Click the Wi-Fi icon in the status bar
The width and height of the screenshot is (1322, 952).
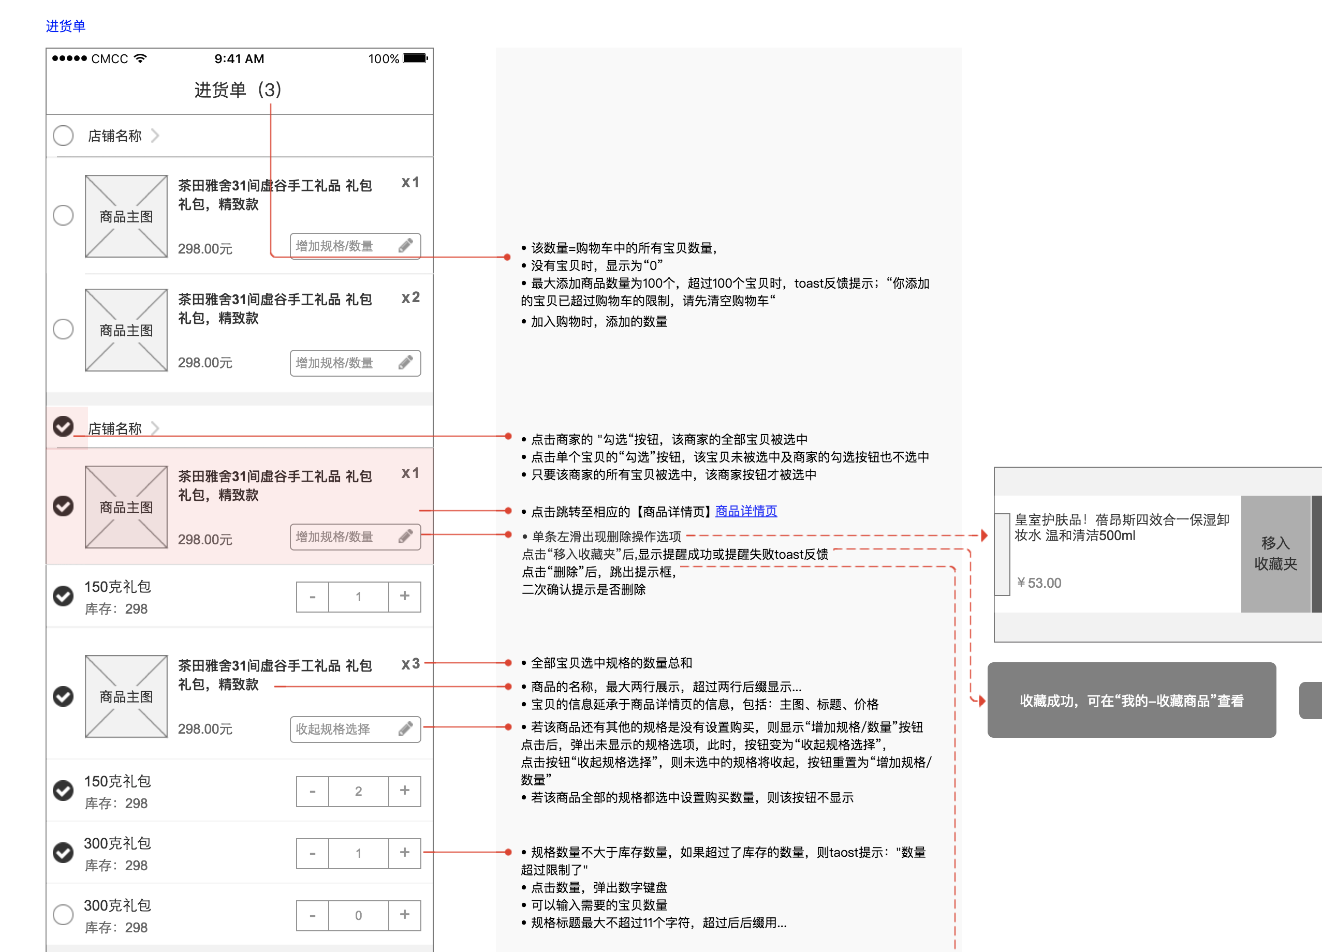pyautogui.click(x=140, y=58)
